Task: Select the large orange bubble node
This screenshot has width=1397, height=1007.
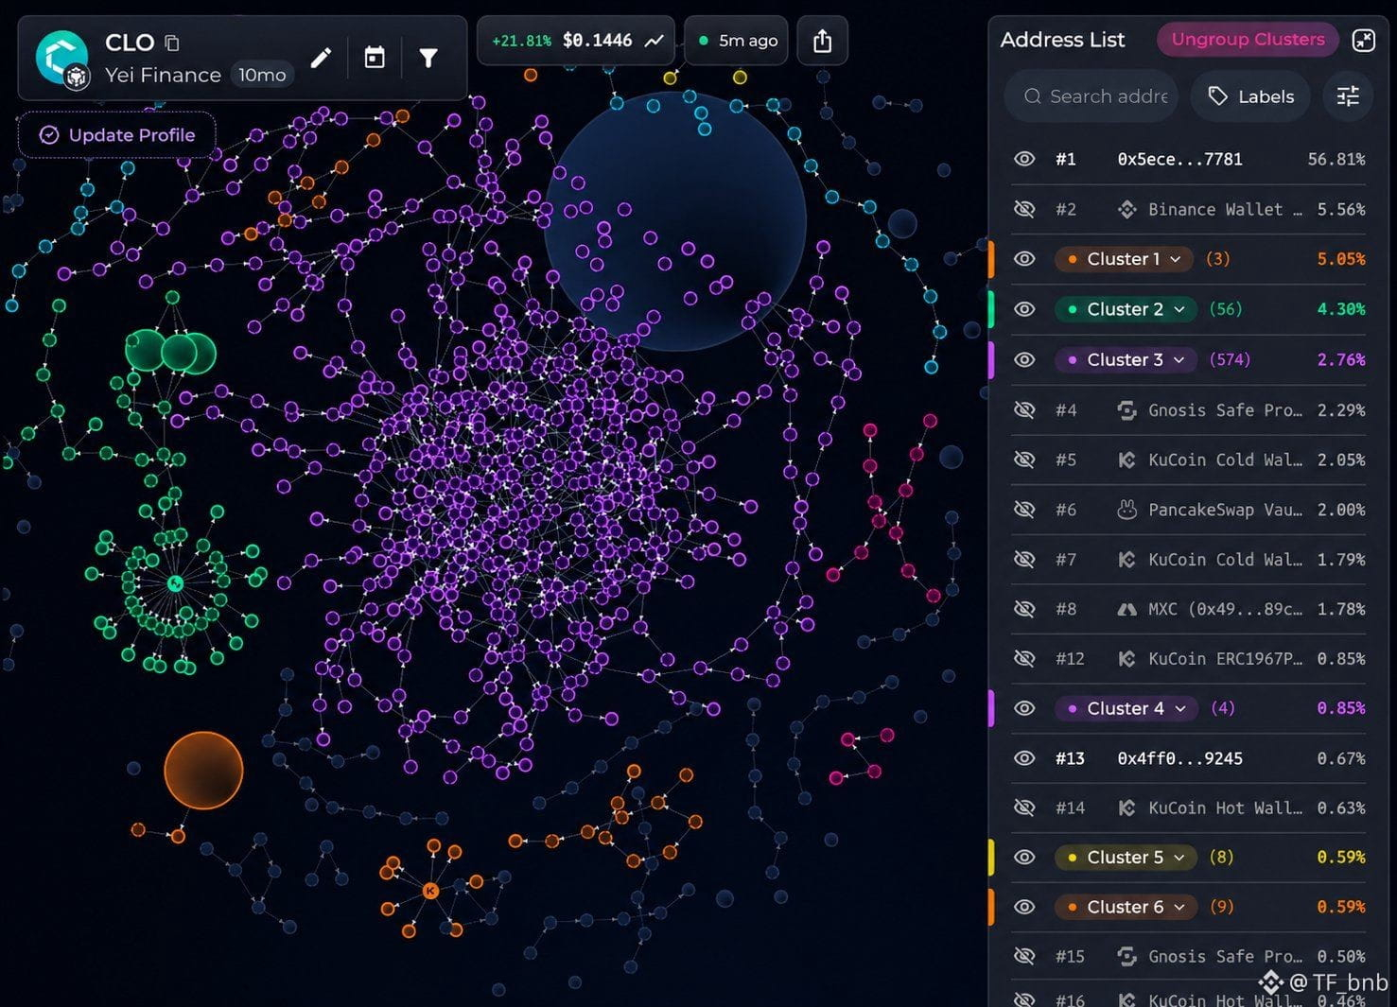Action: pyautogui.click(x=203, y=770)
